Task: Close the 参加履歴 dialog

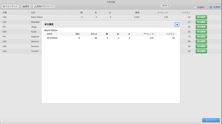Action: coord(177,25)
